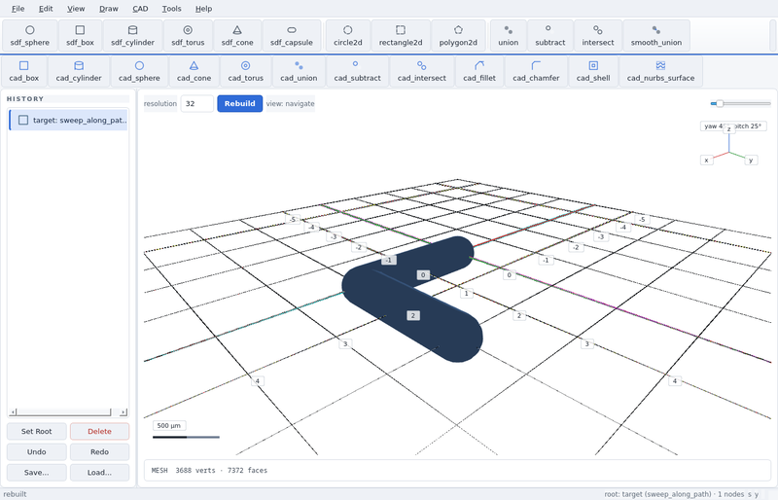Open the View menu
The width and height of the screenshot is (778, 500).
tap(76, 9)
